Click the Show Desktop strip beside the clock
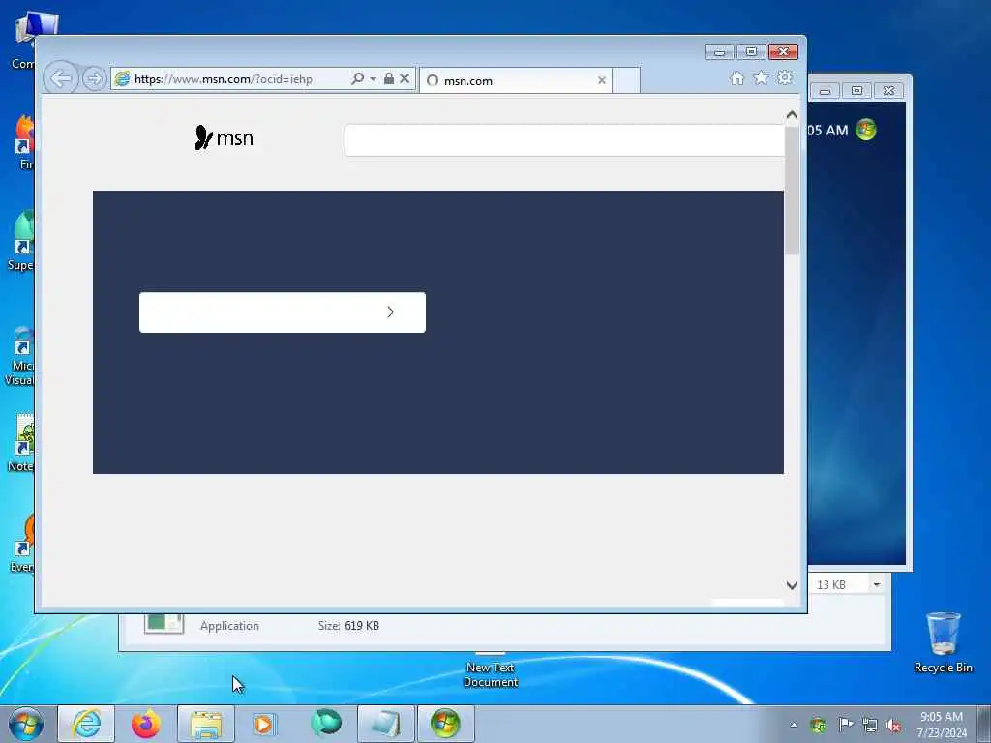Viewport: 991px width, 743px height. [984, 724]
